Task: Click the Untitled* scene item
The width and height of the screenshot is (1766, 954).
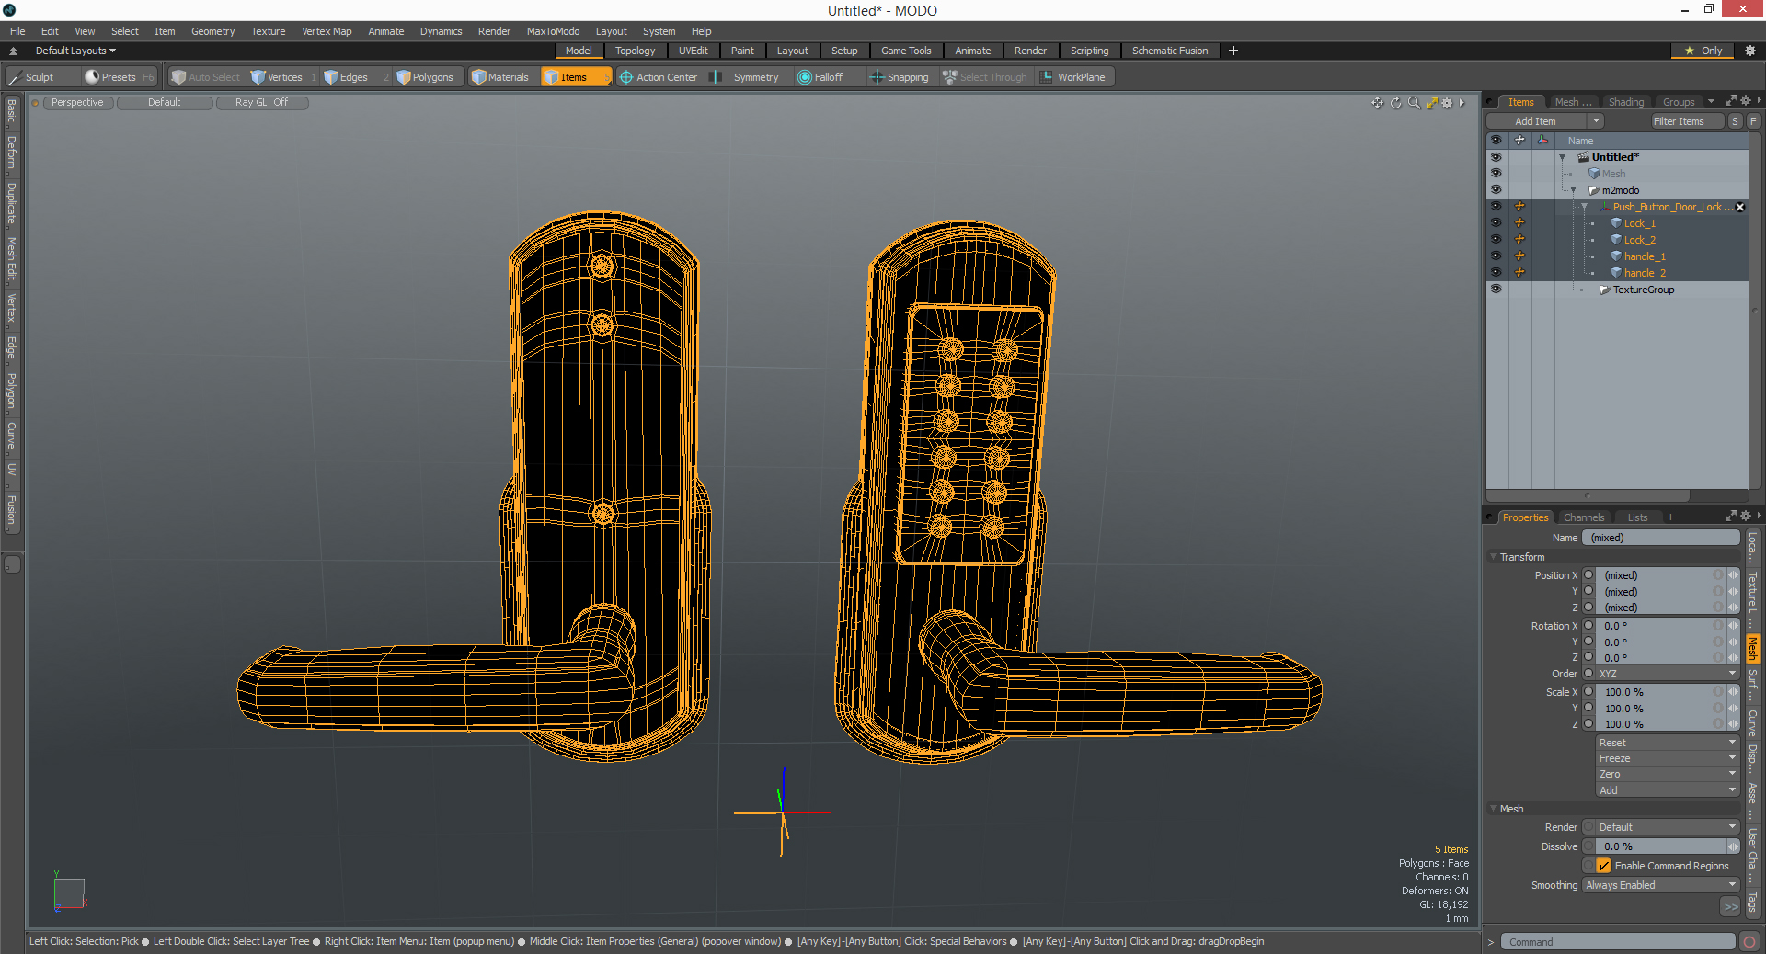Action: [x=1615, y=157]
